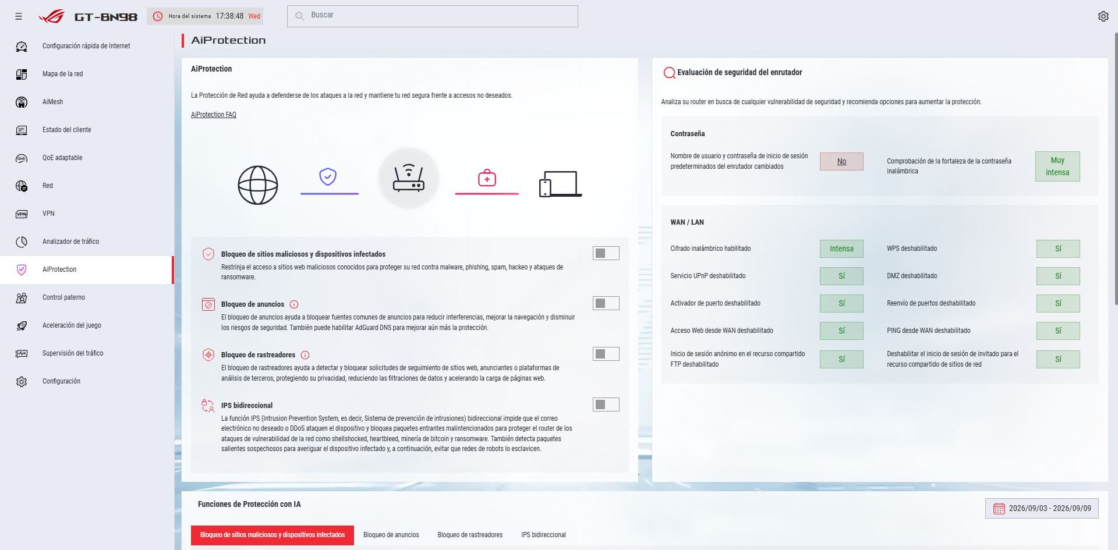Enable Bloqueo de sitios maliciosos toggle

[606, 253]
